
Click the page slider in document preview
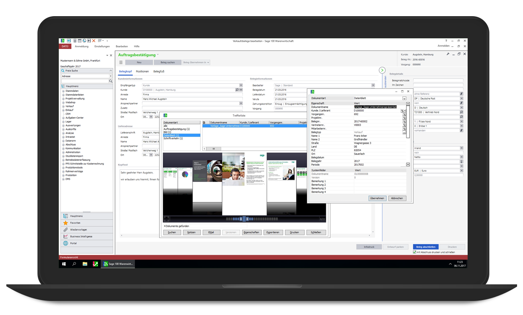click(x=243, y=219)
